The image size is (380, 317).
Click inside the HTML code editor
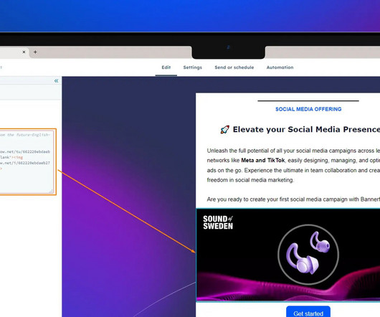tap(27, 162)
